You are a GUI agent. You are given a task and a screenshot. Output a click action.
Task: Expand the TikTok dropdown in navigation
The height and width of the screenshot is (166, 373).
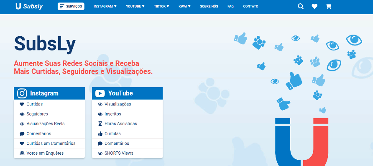tap(161, 6)
